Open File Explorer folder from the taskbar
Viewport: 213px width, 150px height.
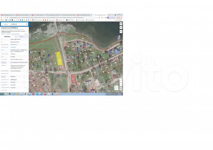pos(6,94)
